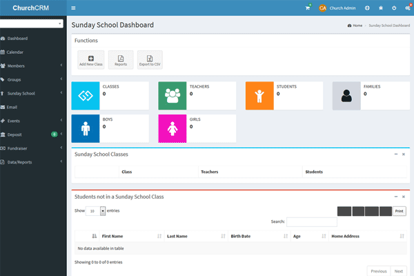Click the blue Classes tile icon
414x276 pixels.
coord(86,96)
